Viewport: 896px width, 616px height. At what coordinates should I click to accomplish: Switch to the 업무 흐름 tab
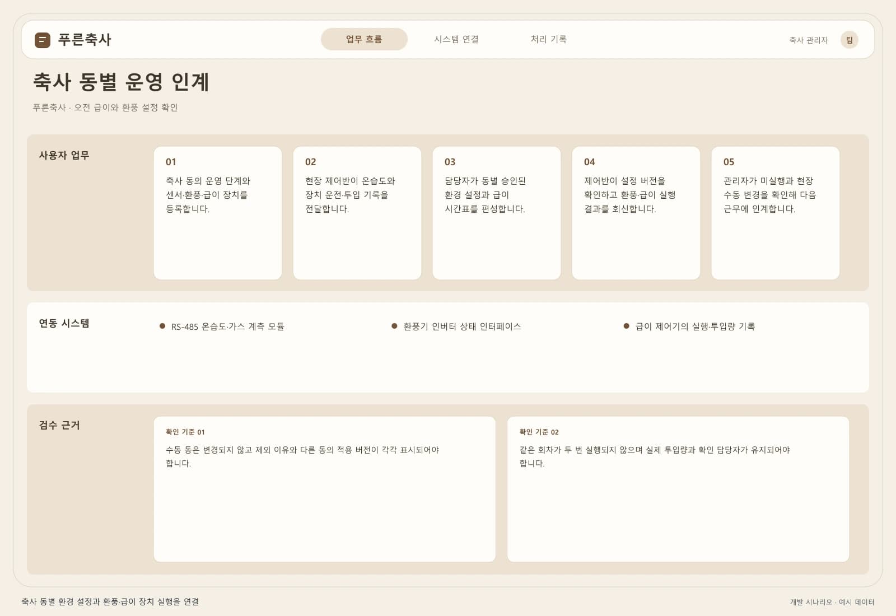(364, 39)
